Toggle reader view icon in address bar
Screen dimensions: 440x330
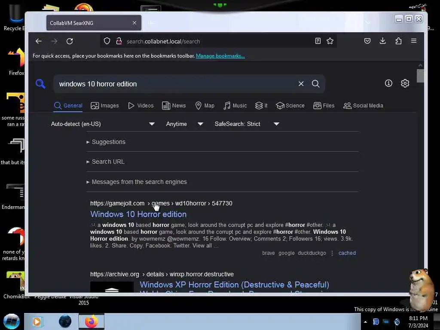coord(318,41)
